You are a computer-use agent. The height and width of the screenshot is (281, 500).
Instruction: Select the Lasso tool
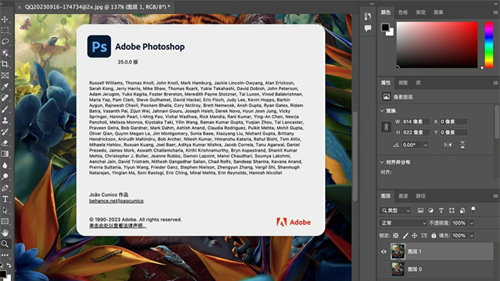[x=5, y=41]
